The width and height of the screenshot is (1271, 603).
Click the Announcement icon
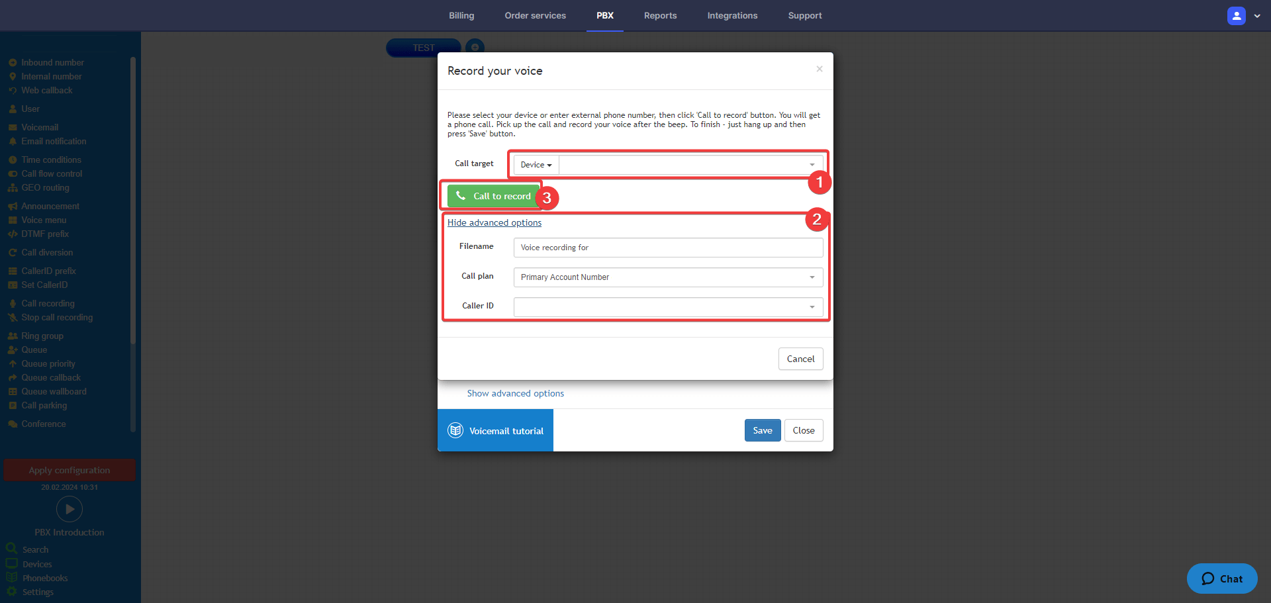pyautogui.click(x=13, y=206)
